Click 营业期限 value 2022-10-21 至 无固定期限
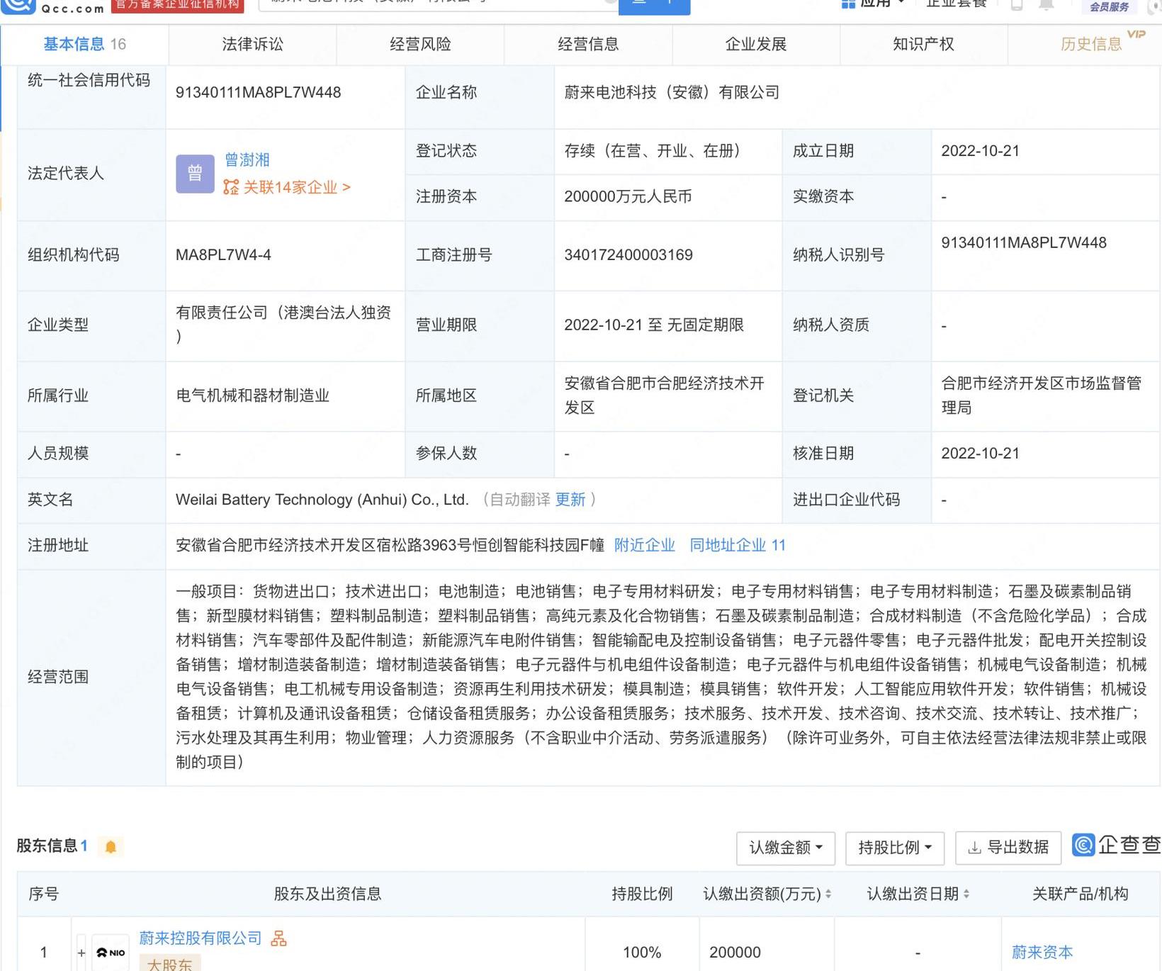 coord(654,325)
